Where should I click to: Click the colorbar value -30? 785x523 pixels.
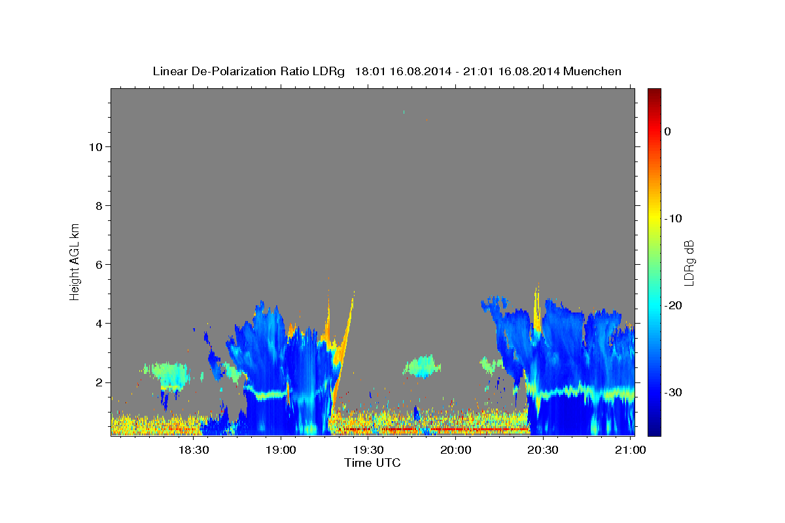pyautogui.click(x=673, y=392)
